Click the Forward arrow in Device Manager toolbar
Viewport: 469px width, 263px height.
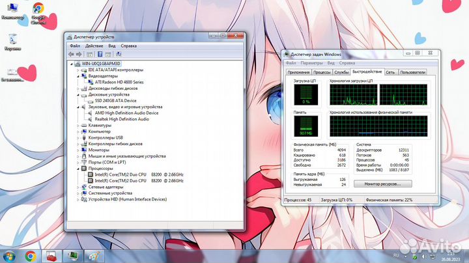coord(79,54)
